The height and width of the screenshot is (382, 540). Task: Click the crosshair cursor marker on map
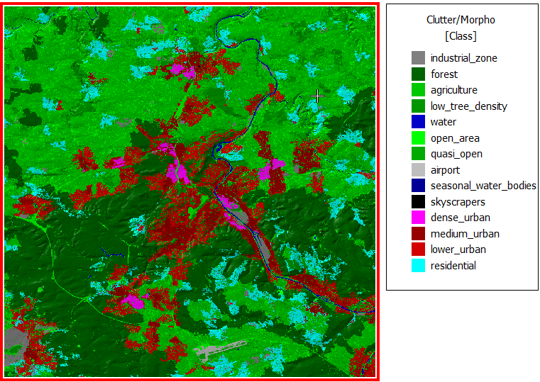318,96
